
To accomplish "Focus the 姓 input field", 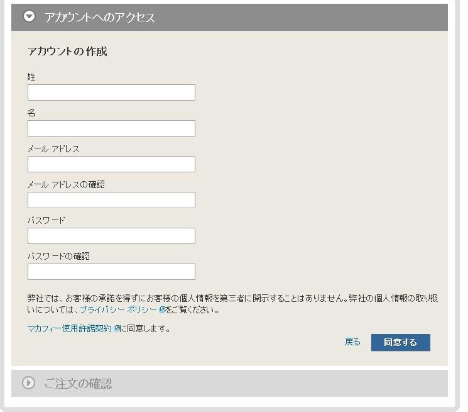I will coord(111,92).
